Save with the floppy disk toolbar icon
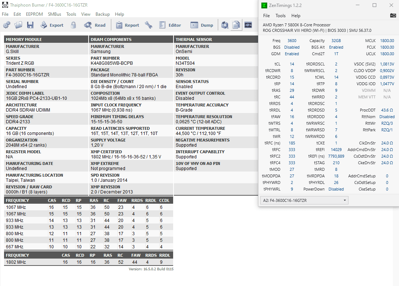 [30, 25]
